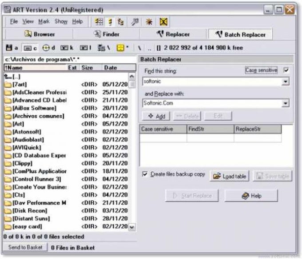Click in the Find this string field
302x259 pixels.
[212, 81]
